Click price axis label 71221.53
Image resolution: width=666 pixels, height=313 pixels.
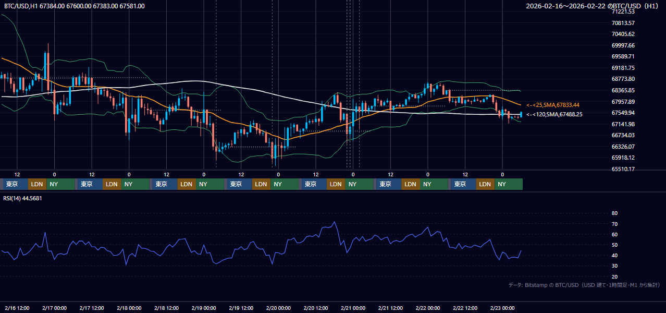(623, 11)
